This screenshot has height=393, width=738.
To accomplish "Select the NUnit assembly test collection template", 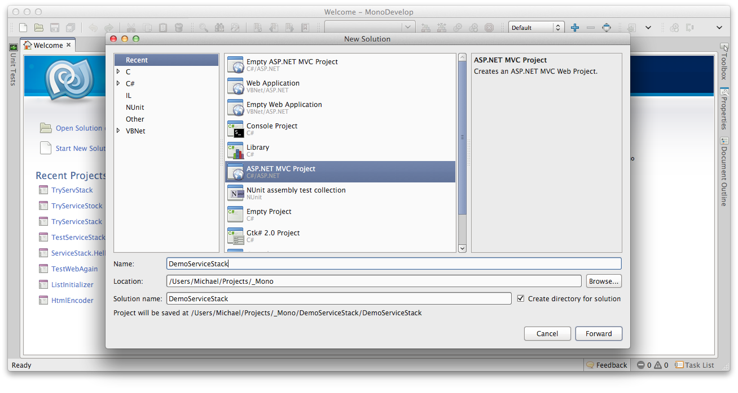I will (x=340, y=193).
